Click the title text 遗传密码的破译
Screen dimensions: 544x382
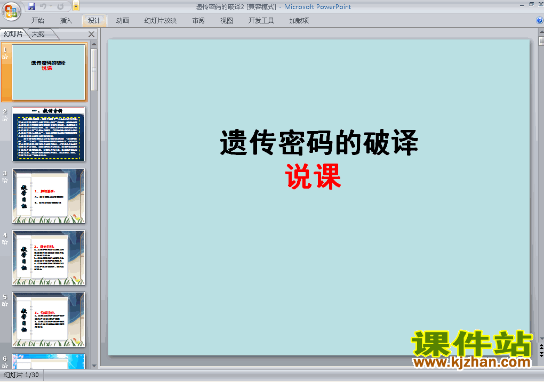click(319, 142)
